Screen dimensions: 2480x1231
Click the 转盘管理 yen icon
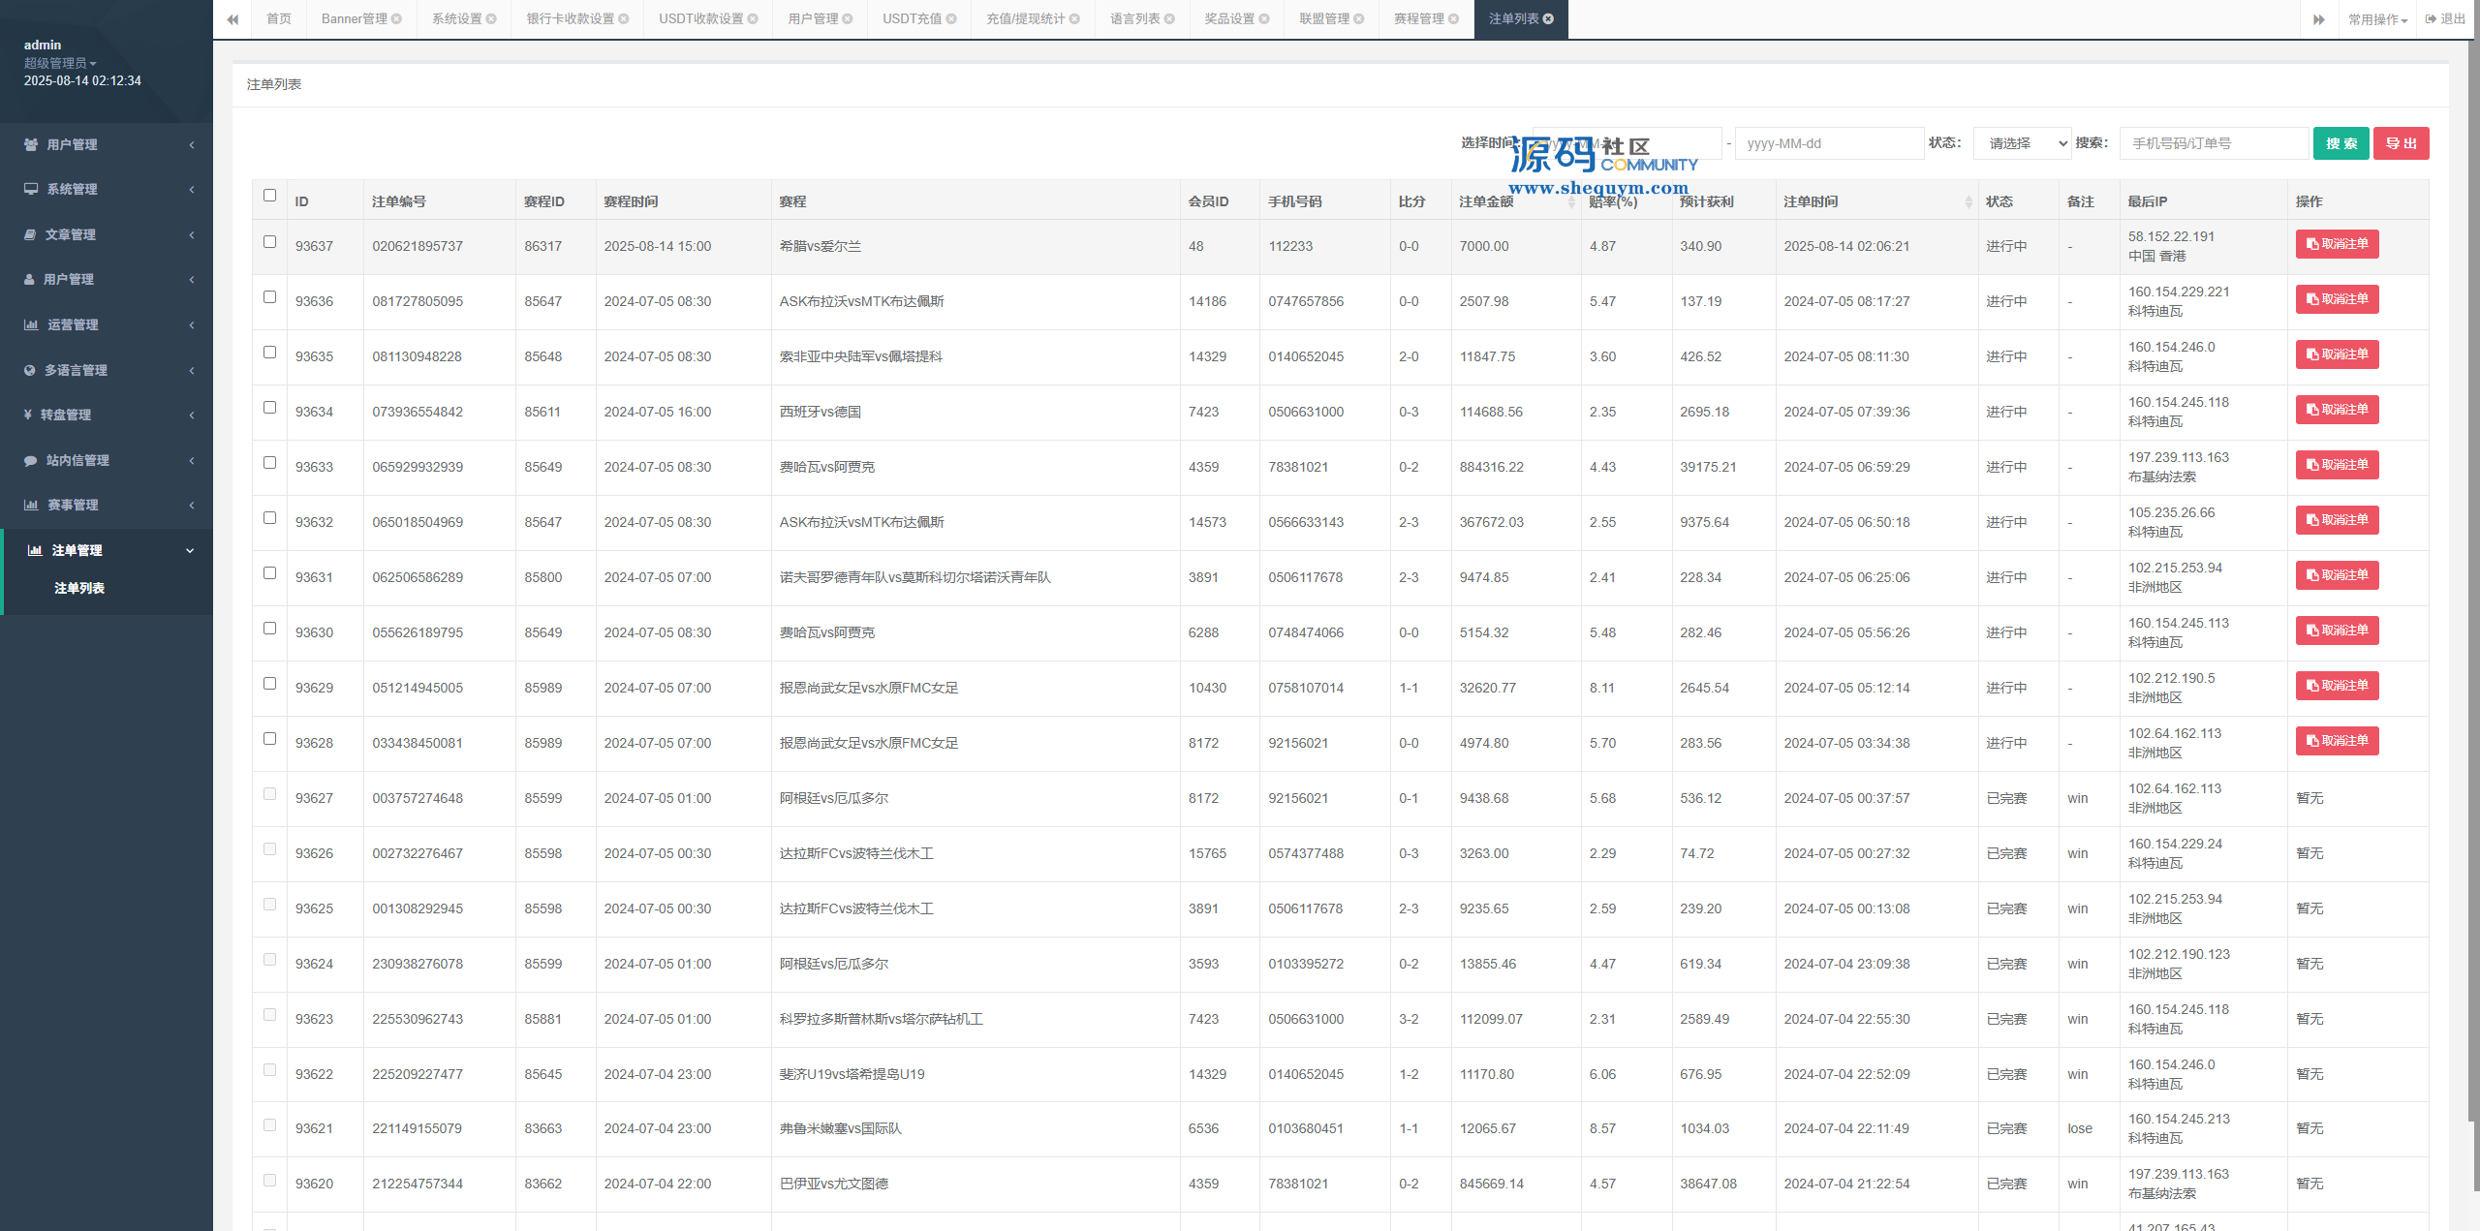(28, 415)
